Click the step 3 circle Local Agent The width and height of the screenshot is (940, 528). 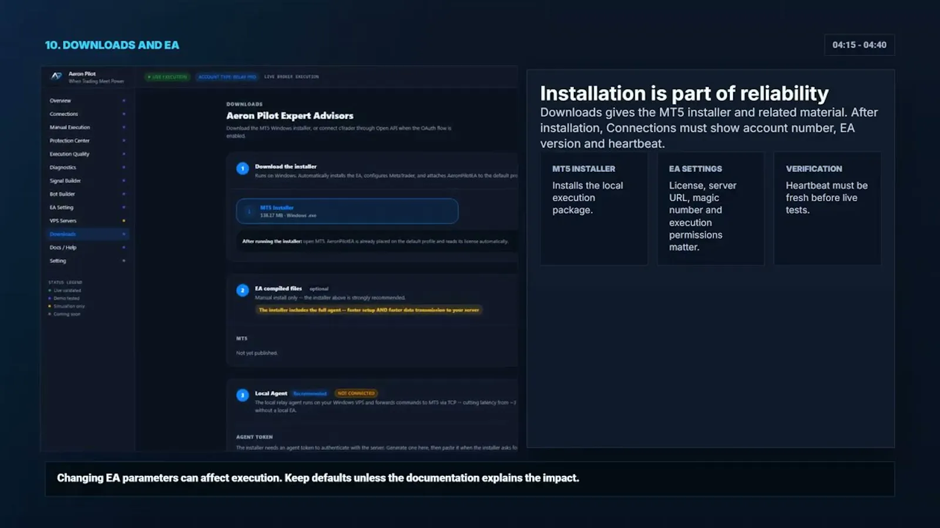tap(243, 395)
